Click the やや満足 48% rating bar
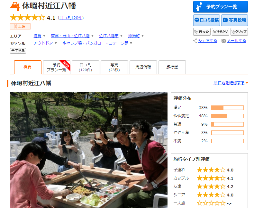This screenshot has height=208, width=254. [x=227, y=116]
